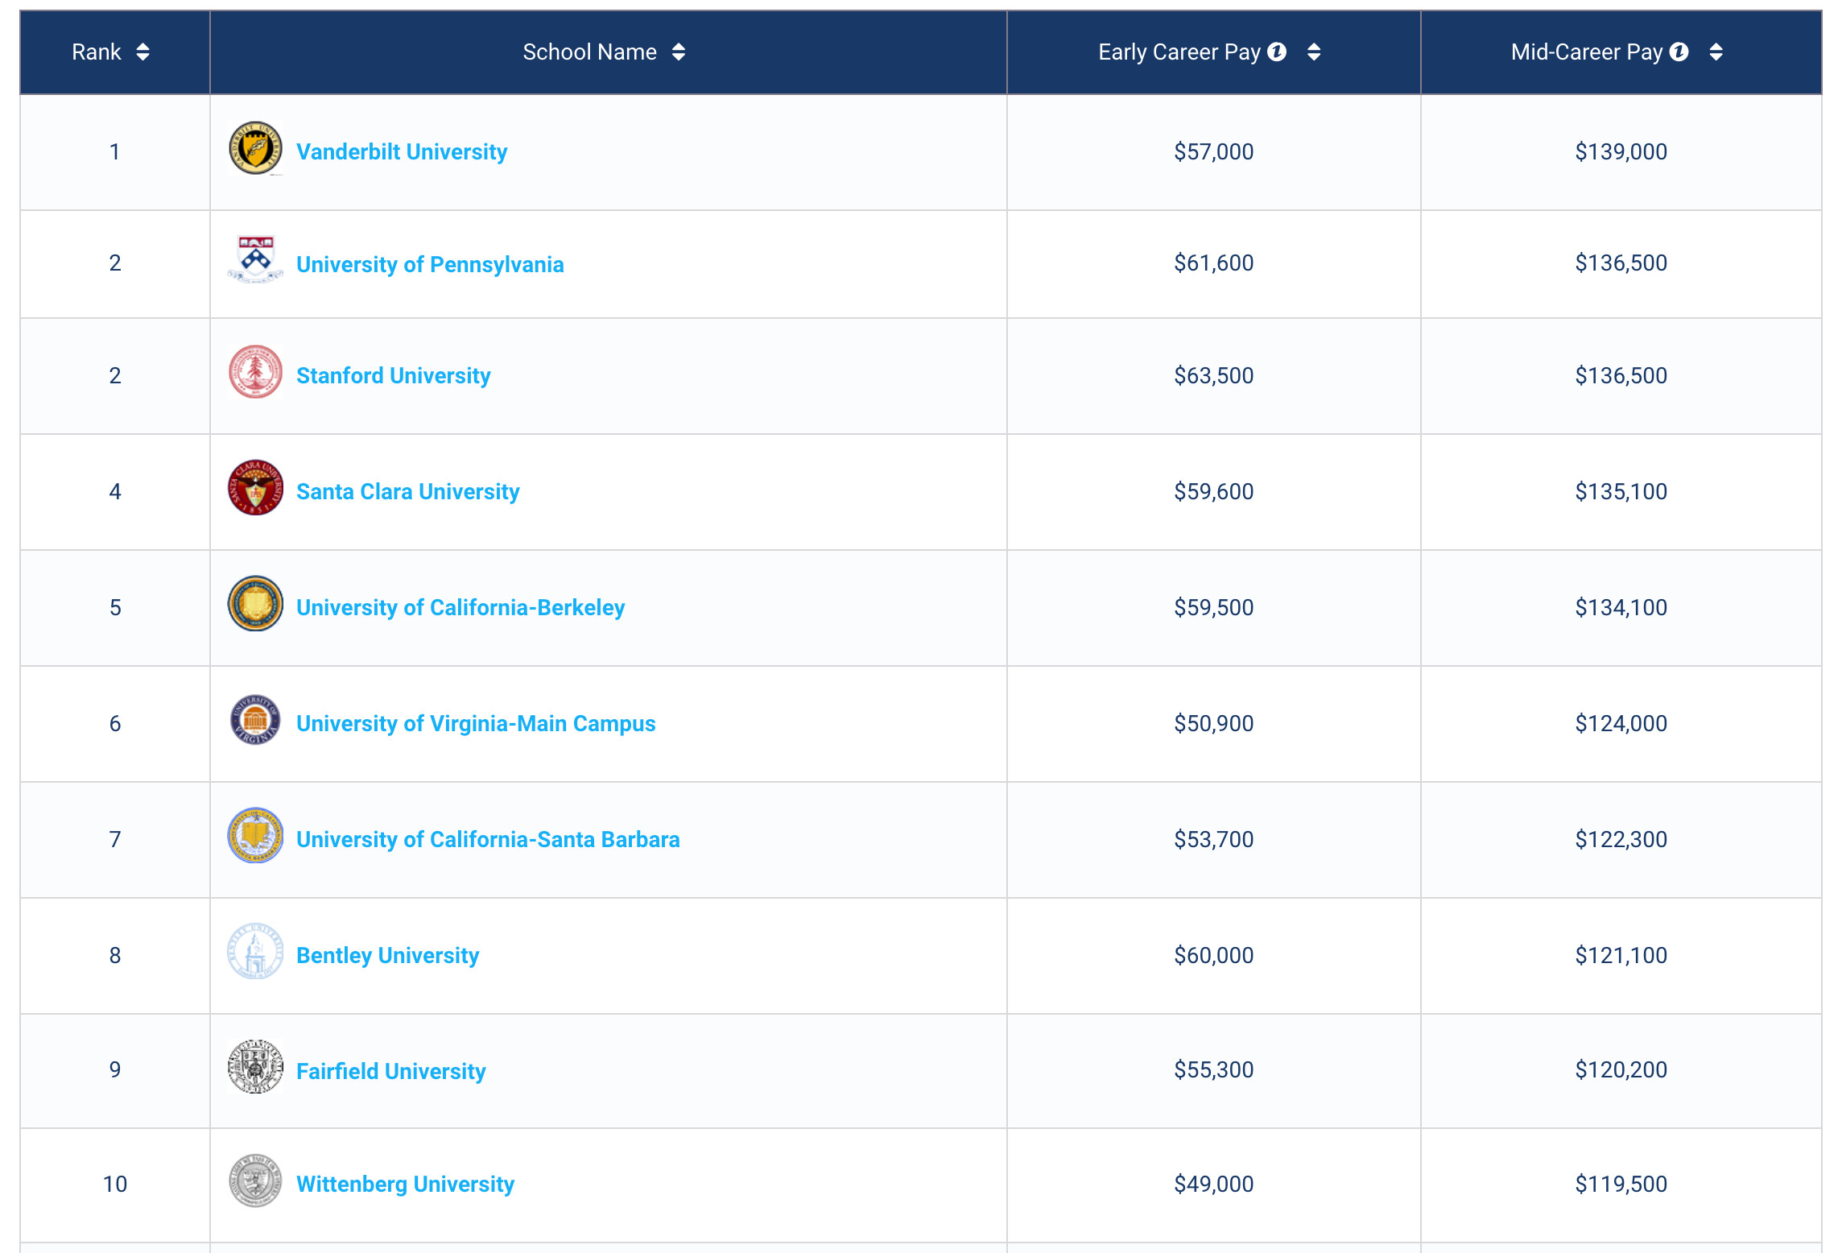Select the $57,000 early pay cell
The image size is (1842, 1253).
click(1214, 152)
